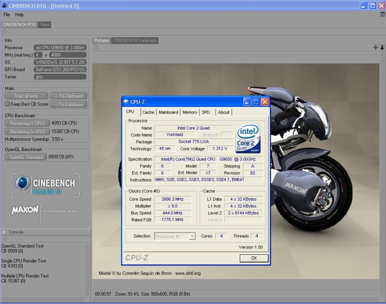Run Rendering (1 CPU) benchmark
The height and width of the screenshot is (304, 386).
[27, 123]
